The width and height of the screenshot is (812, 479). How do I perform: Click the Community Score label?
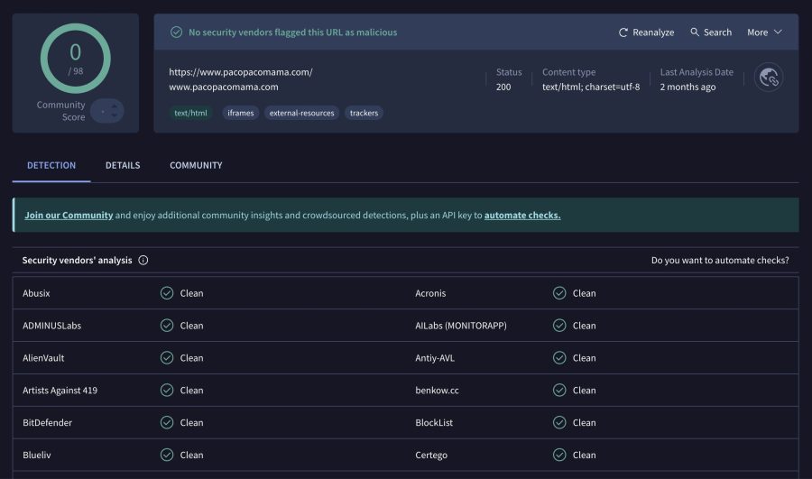(x=60, y=111)
